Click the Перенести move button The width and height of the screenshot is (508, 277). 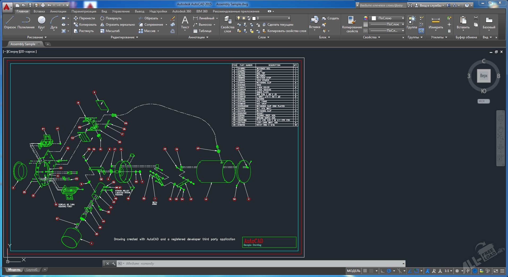point(84,18)
